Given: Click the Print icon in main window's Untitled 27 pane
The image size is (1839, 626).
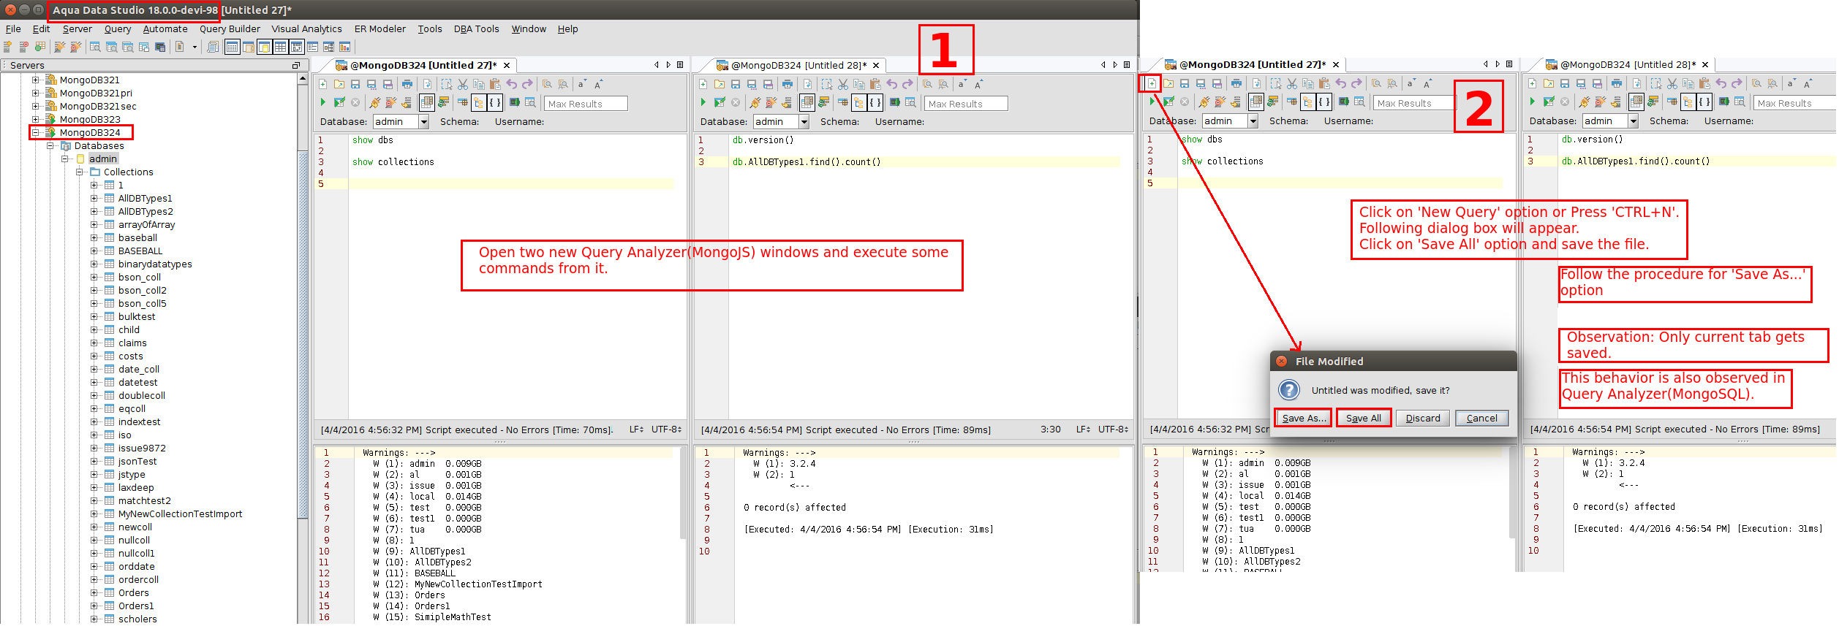Looking at the screenshot, I should tap(407, 84).
